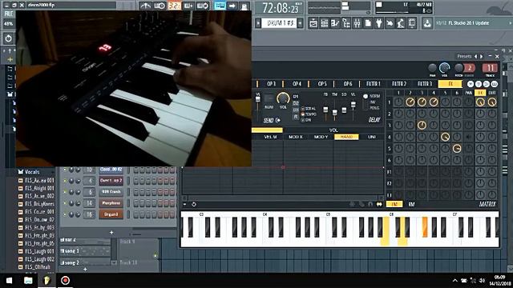Toggle the TEMPO checkbox in Delay section

(x=303, y=114)
